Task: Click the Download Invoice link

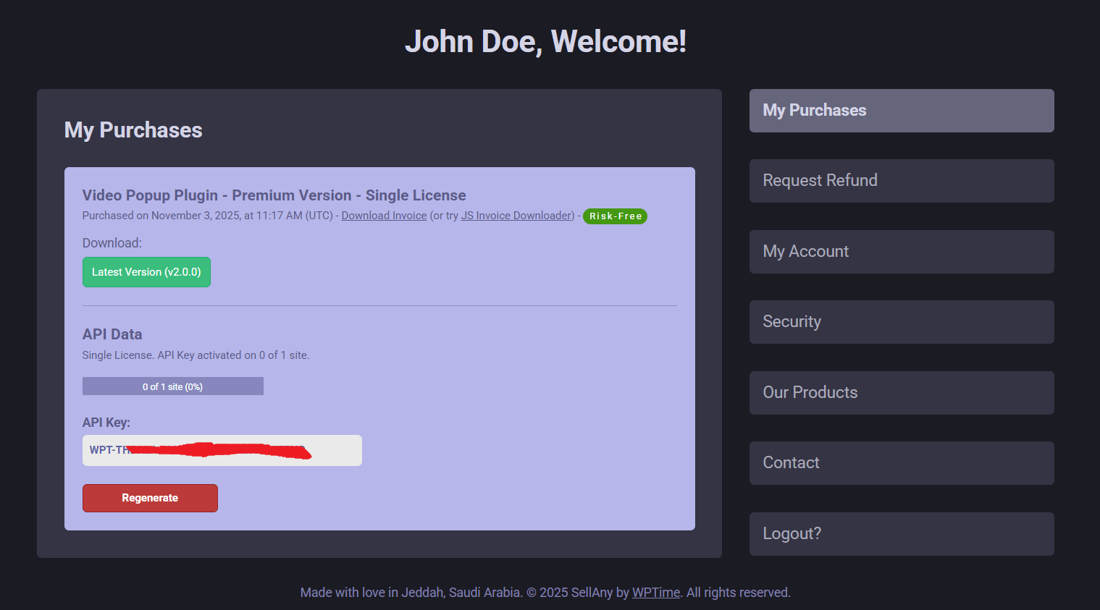Action: point(384,216)
